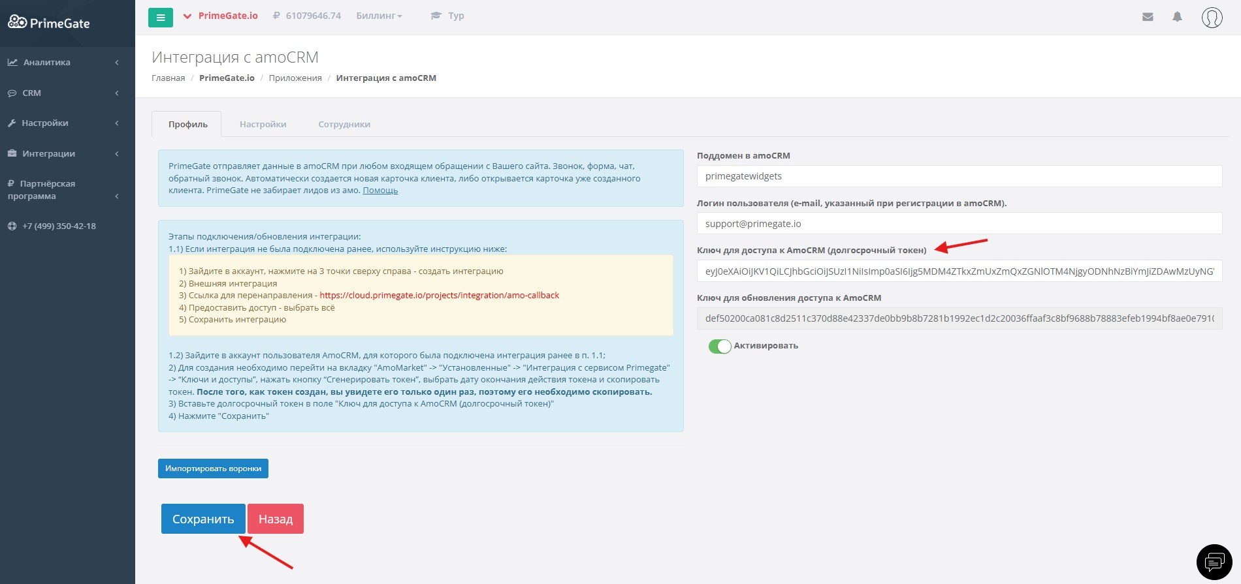Viewport: 1241px width, 584px height.
Task: Toggle the green hamburger menu button
Action: click(161, 18)
